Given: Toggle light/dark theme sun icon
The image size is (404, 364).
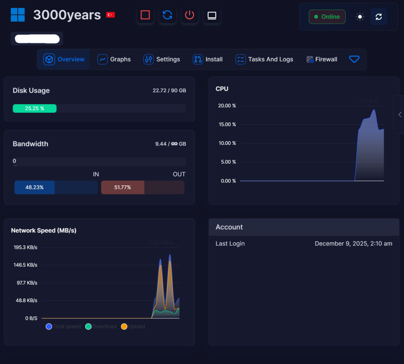Looking at the screenshot, I should [x=359, y=17].
